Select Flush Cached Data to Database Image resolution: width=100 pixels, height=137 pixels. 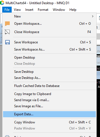(x=49, y=86)
